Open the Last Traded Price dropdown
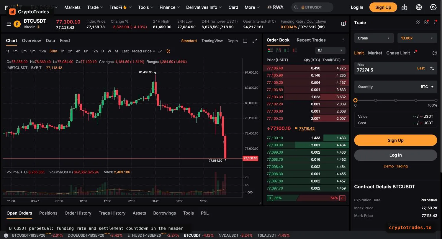The height and width of the screenshot is (239, 442). tap(138, 51)
